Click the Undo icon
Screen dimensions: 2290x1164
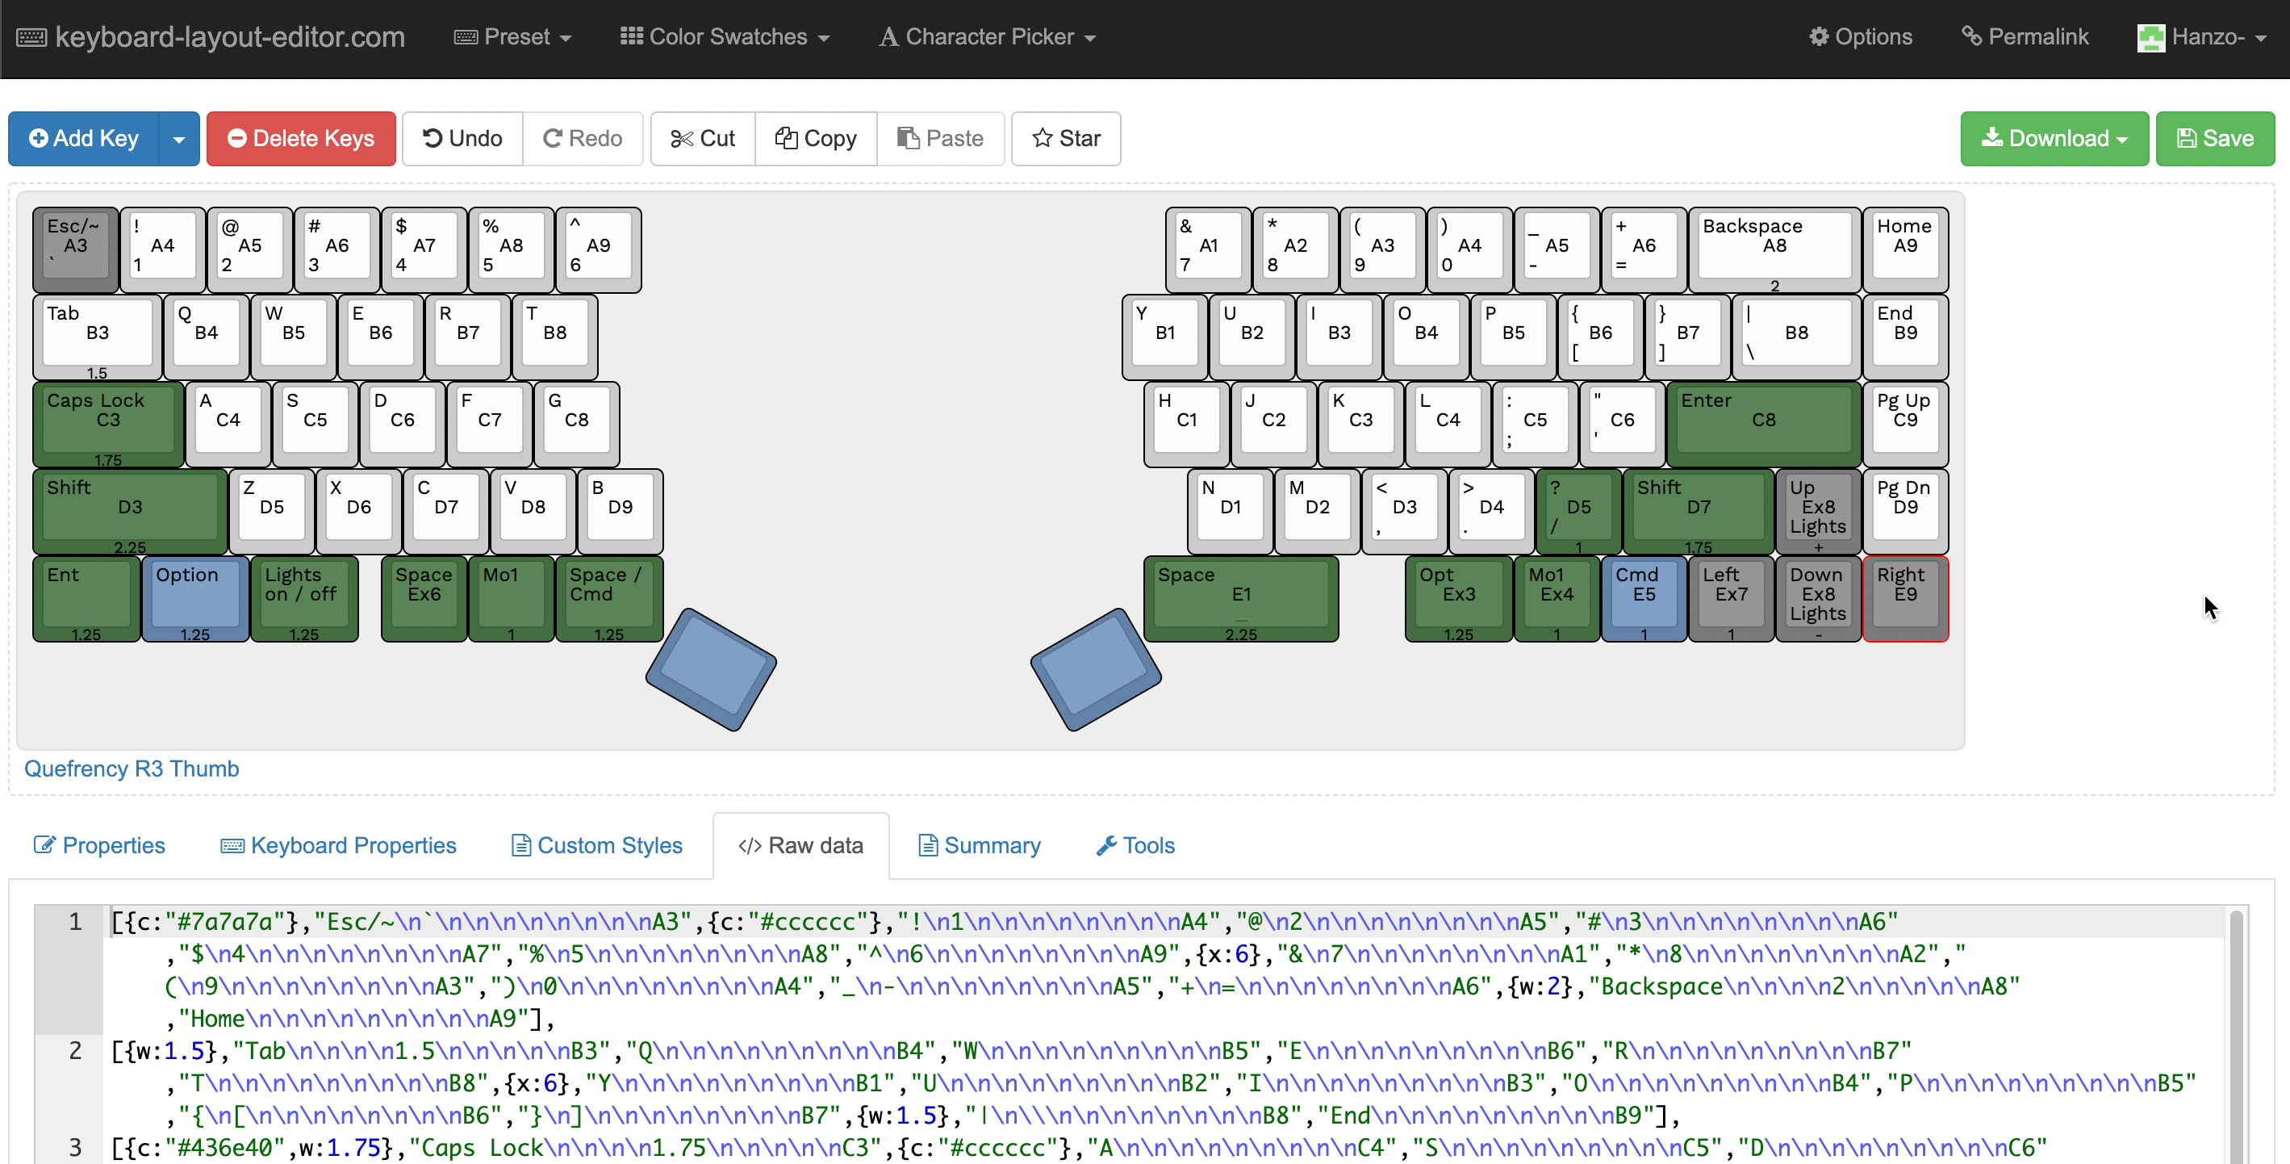pyautogui.click(x=462, y=138)
